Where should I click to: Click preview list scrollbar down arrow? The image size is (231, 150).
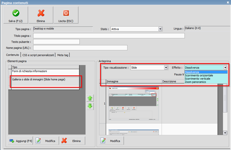point(225,133)
